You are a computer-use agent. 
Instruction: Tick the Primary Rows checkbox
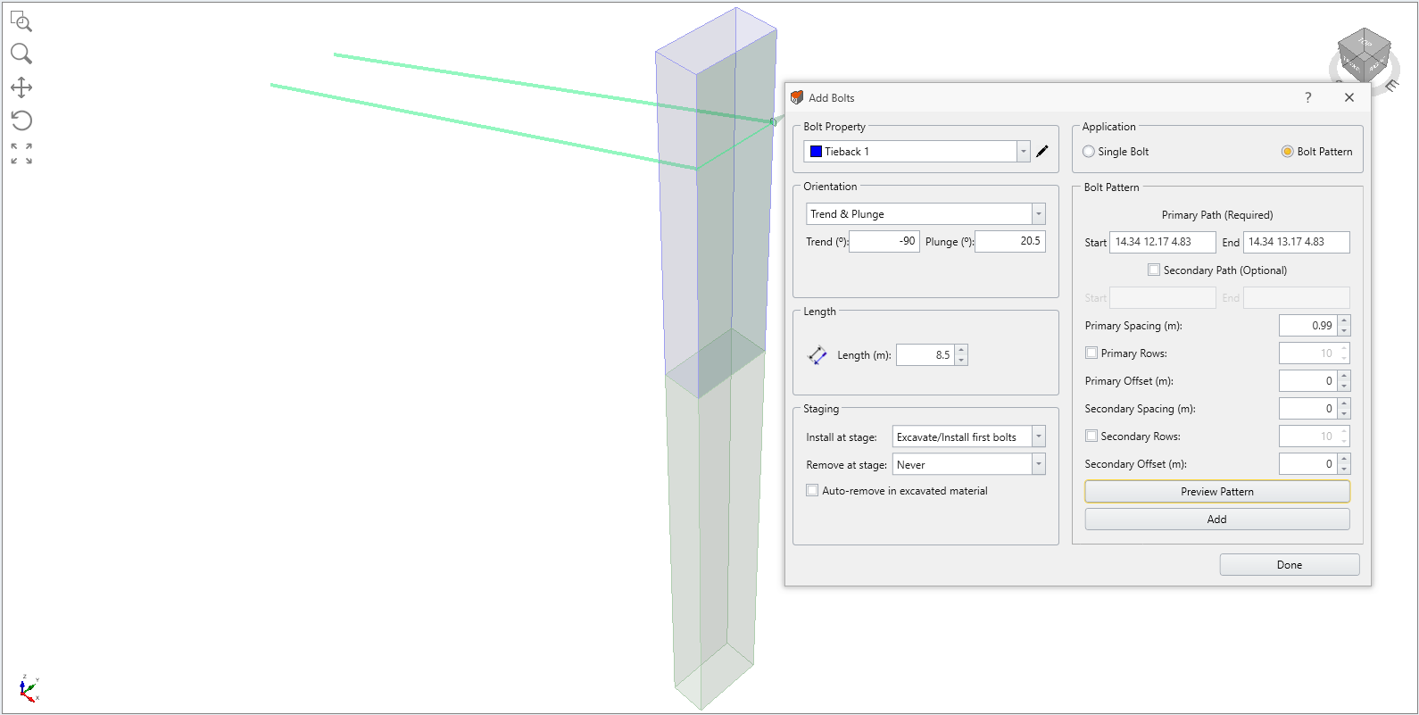click(x=1091, y=353)
